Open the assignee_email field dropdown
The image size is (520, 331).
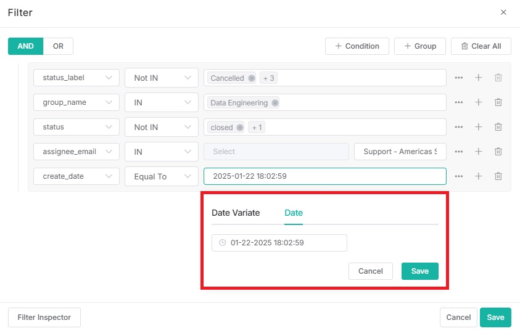click(x=76, y=152)
